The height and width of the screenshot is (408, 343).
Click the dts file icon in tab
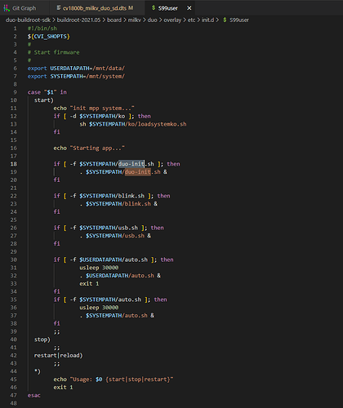tap(59, 8)
